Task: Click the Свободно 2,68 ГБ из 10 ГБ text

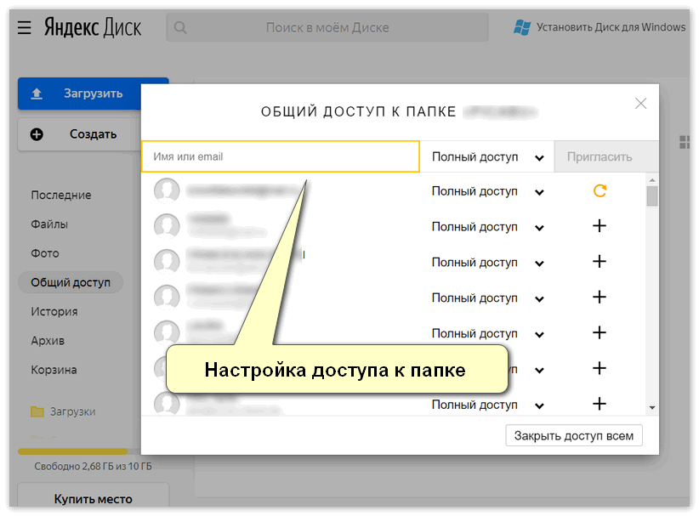Action: point(93,466)
